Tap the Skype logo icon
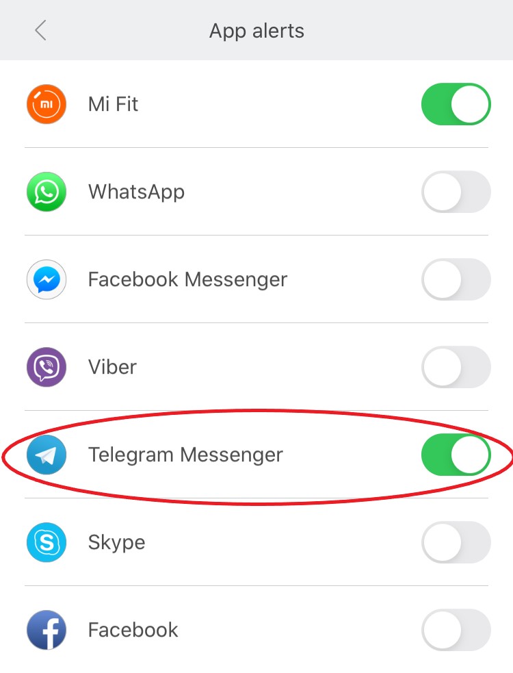This screenshot has width=513, height=673. [47, 542]
